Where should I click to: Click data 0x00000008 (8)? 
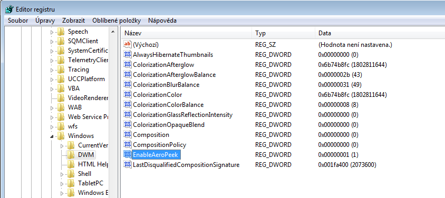338,104
